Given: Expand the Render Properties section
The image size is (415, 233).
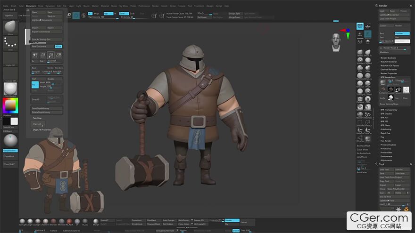Looking at the screenshot, I should [390, 73].
